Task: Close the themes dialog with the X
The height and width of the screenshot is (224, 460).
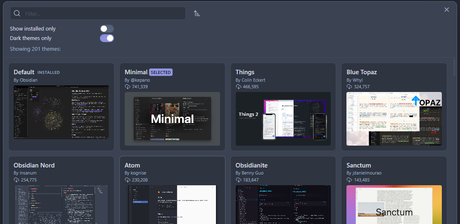Action: [446, 9]
